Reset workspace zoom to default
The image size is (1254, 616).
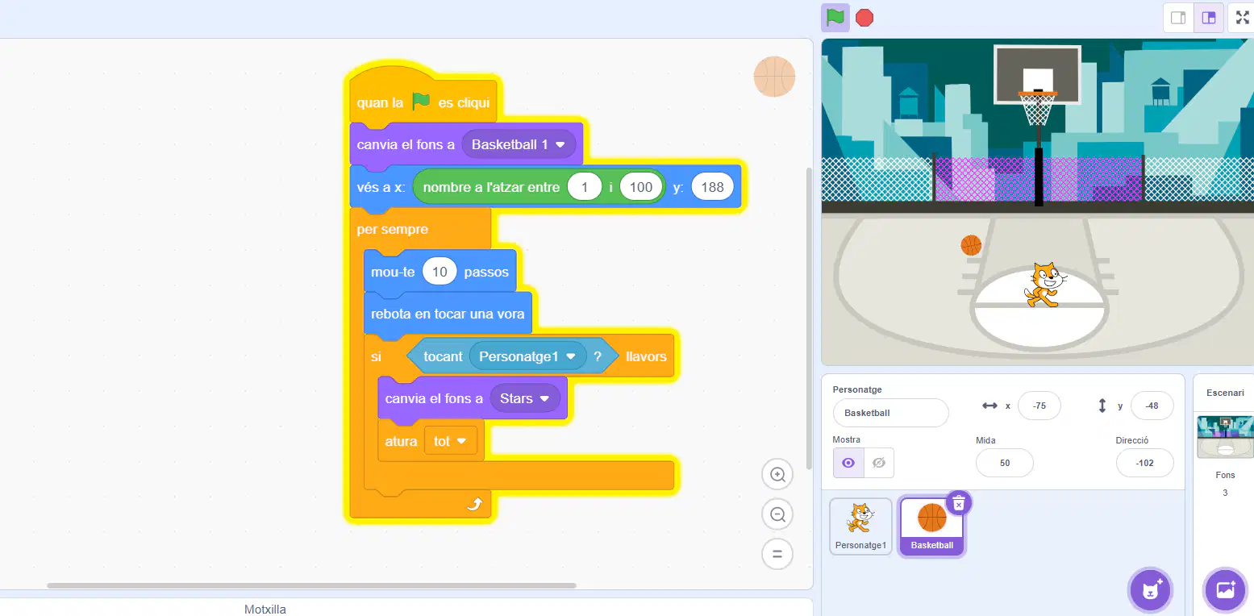tap(778, 554)
